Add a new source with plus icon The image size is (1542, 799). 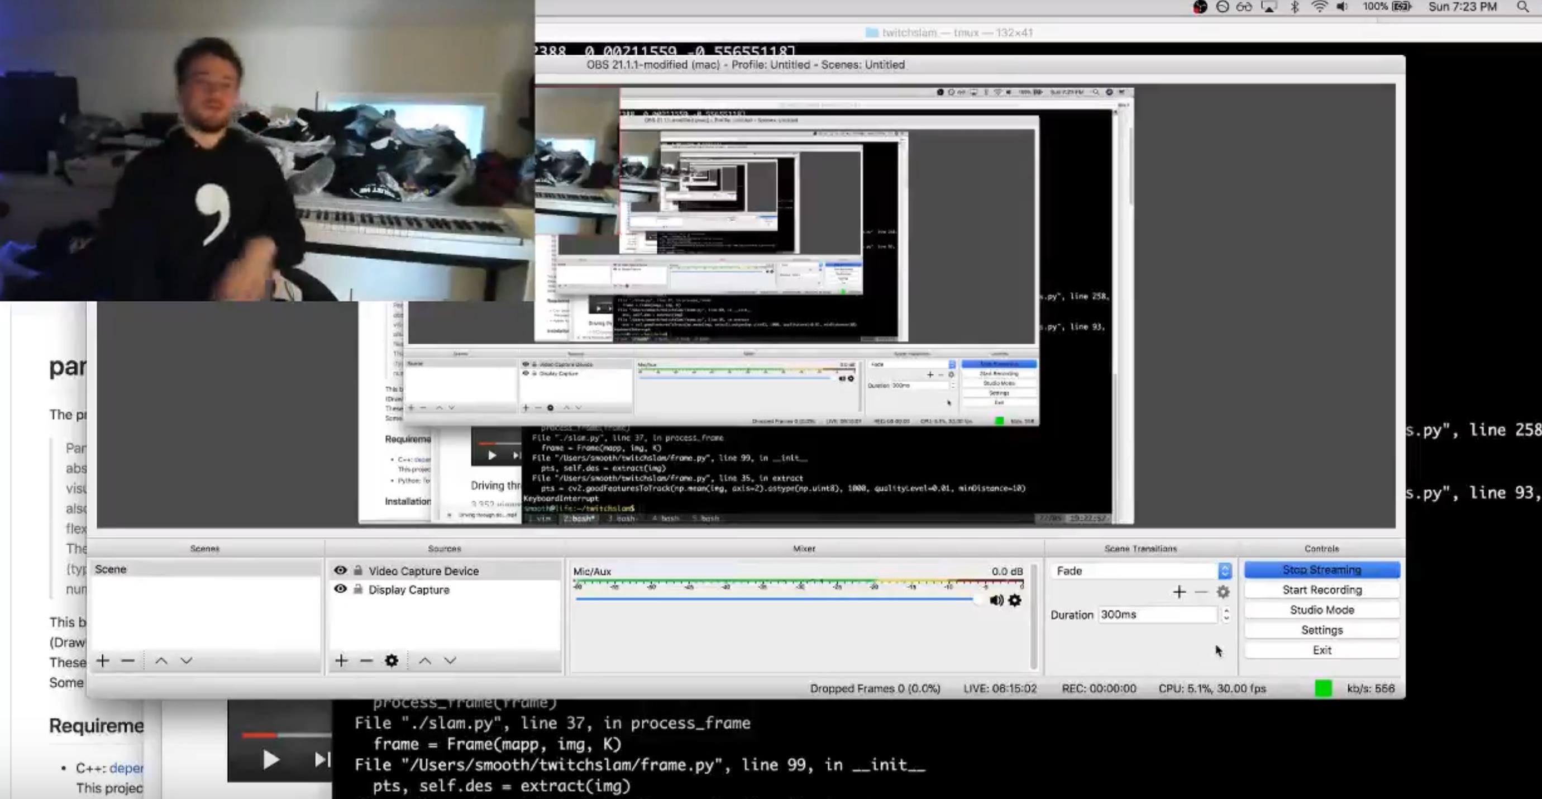341,660
